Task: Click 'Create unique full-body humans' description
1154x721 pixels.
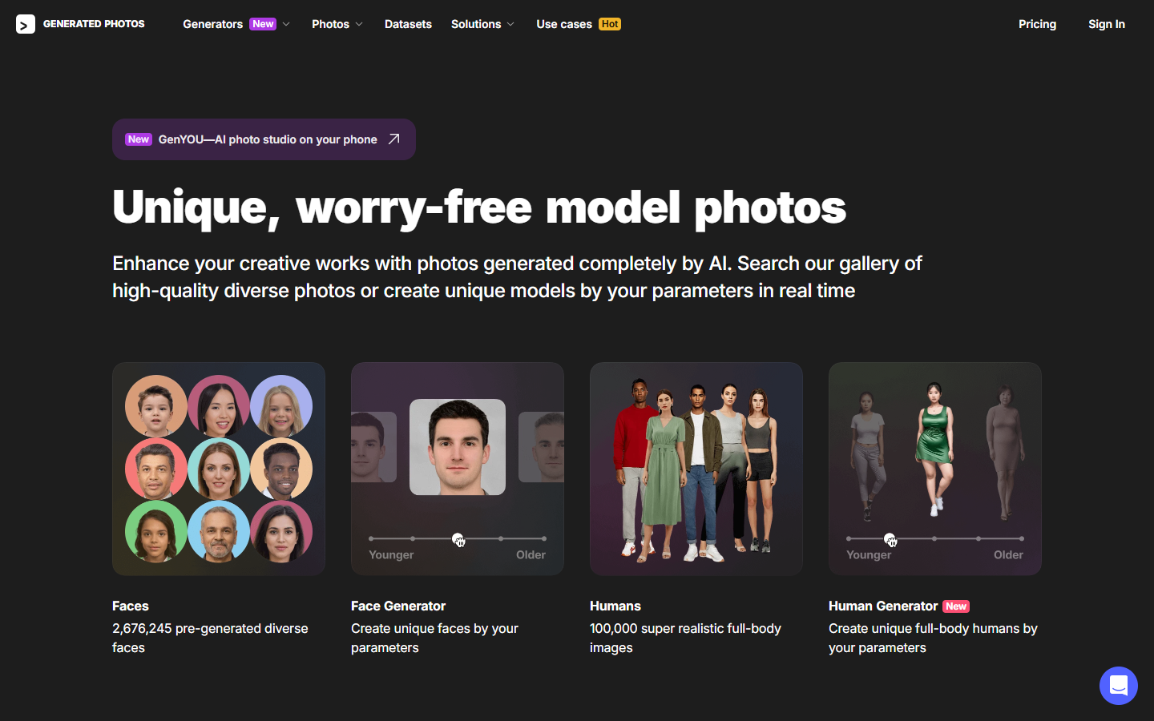Action: tap(933, 638)
